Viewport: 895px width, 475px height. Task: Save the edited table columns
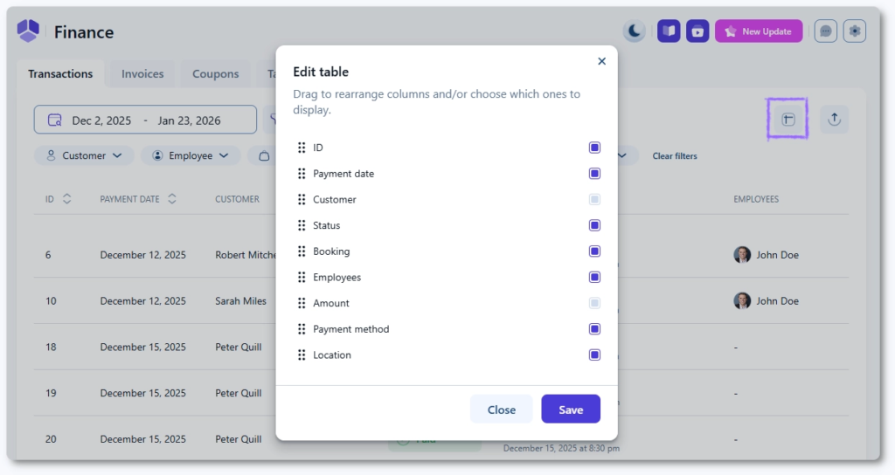(x=570, y=410)
